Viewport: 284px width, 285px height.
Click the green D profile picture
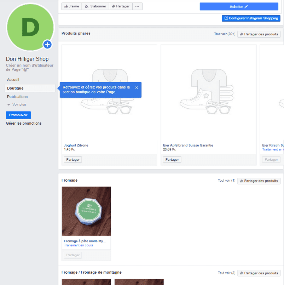(x=30, y=27)
